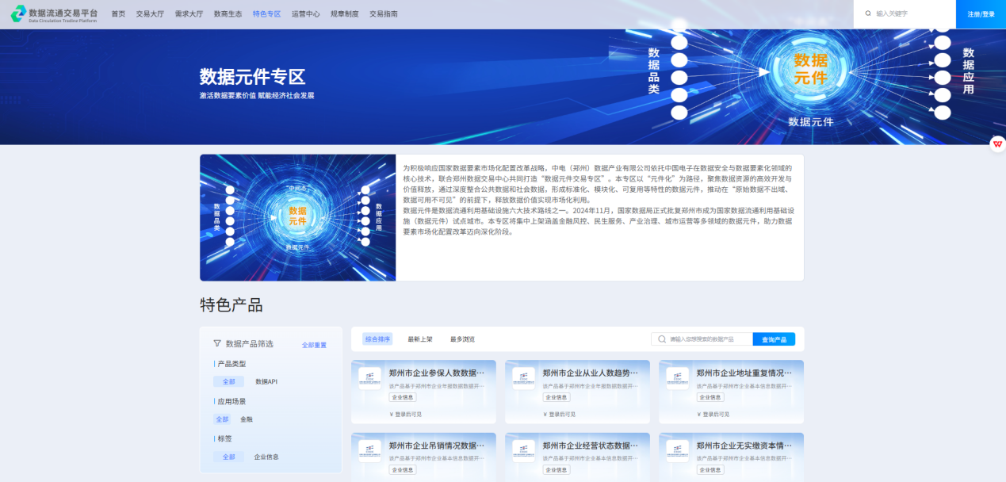
Task: Select the 数据API product type filter
Action: point(266,381)
